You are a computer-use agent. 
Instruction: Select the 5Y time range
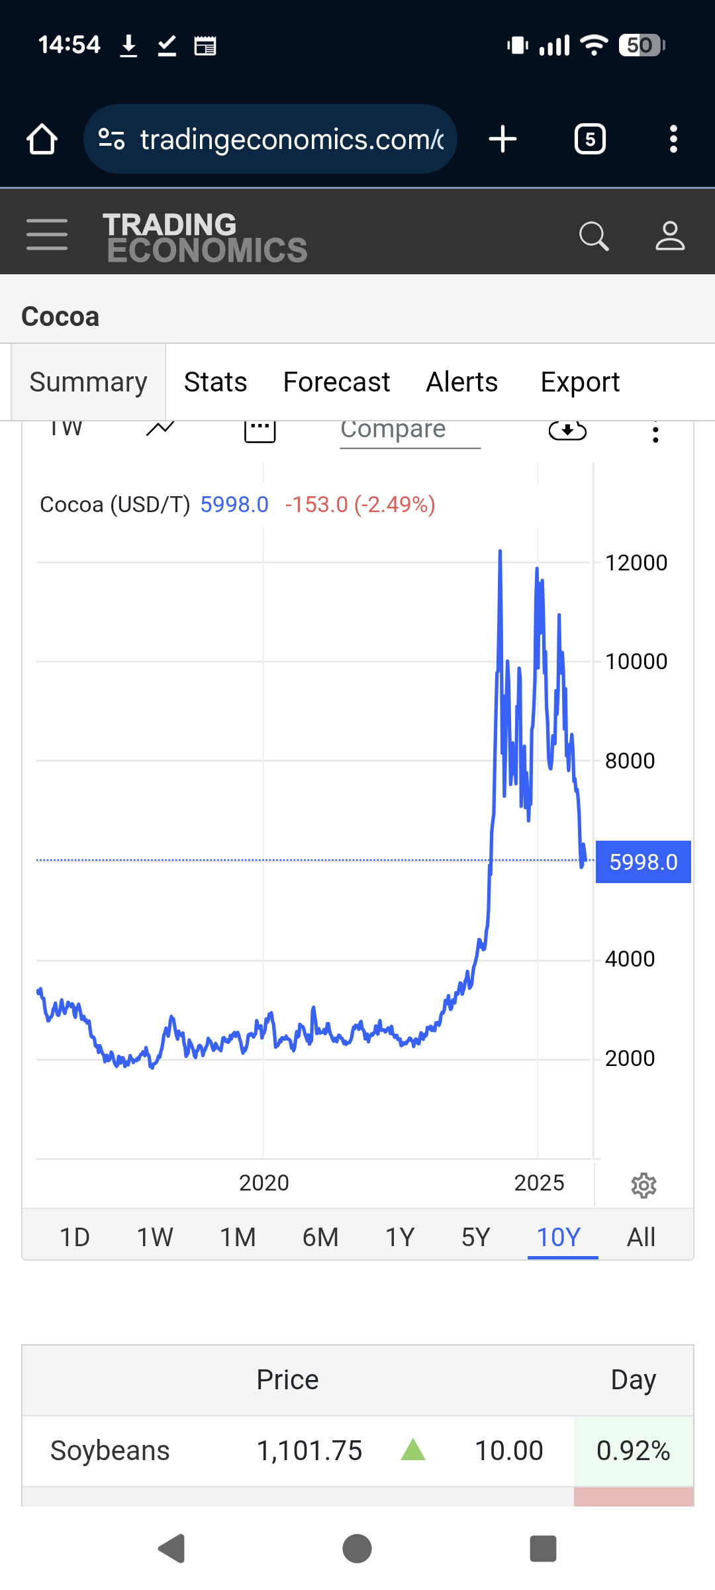(x=475, y=1237)
